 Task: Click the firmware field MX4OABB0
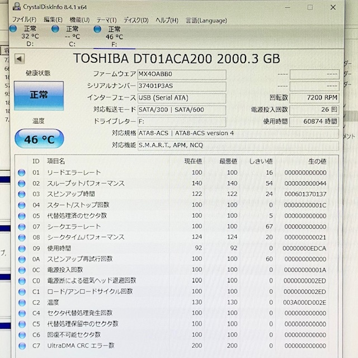[182, 74]
